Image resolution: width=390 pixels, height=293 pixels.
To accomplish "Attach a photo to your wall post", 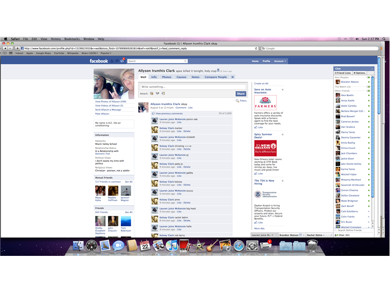I will [x=151, y=93].
